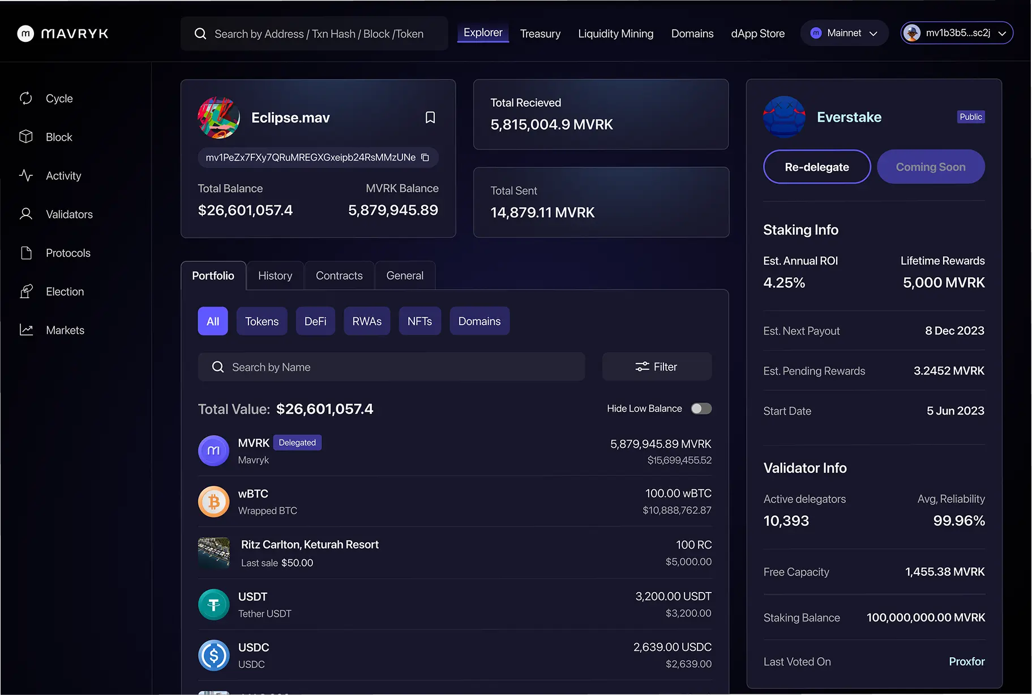
Task: Click the Activity pulse icon
Action: [x=26, y=176]
